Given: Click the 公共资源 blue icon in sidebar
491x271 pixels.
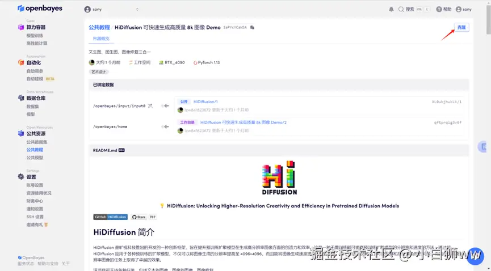Looking at the screenshot, I should point(20,133).
